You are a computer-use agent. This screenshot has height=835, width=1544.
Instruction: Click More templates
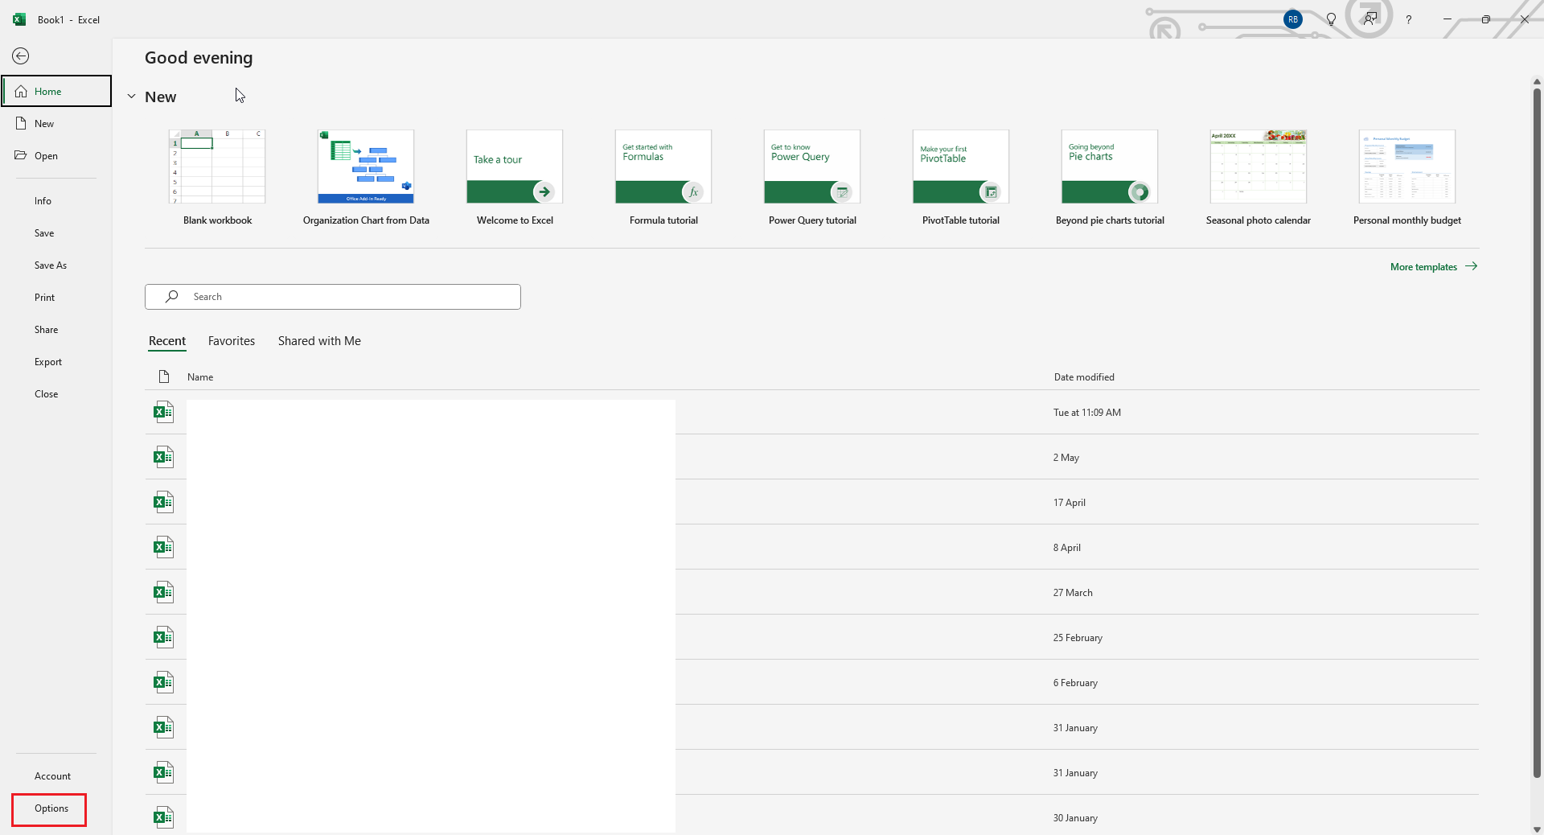pyautogui.click(x=1423, y=266)
